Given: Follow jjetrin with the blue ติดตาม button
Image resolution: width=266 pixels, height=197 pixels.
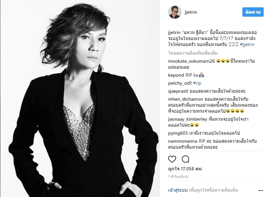Looking at the screenshot, I should [253, 12].
